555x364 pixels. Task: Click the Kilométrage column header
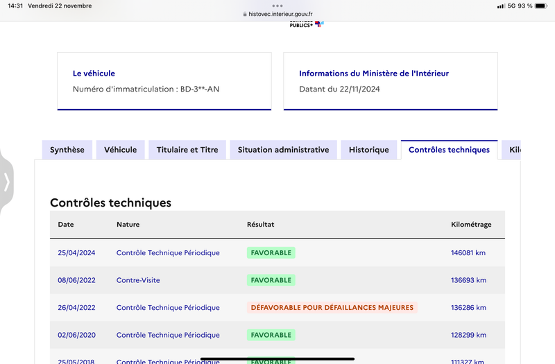(471, 225)
